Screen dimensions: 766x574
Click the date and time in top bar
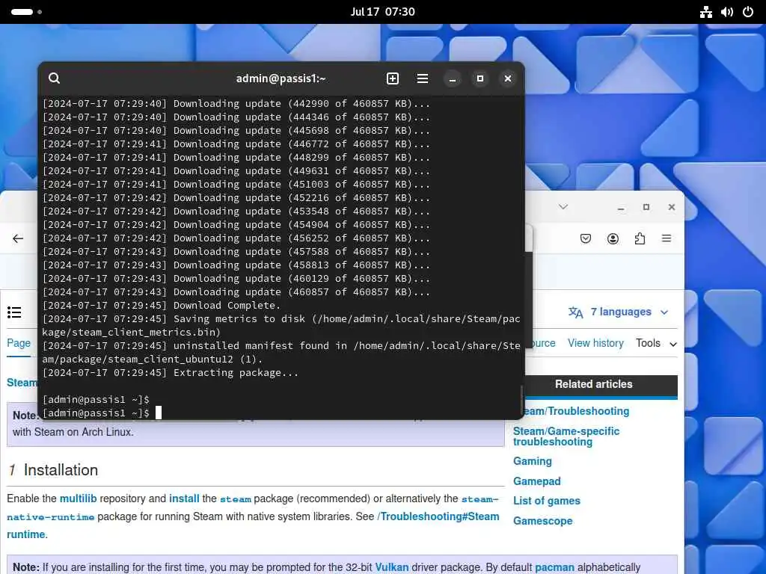click(x=382, y=12)
